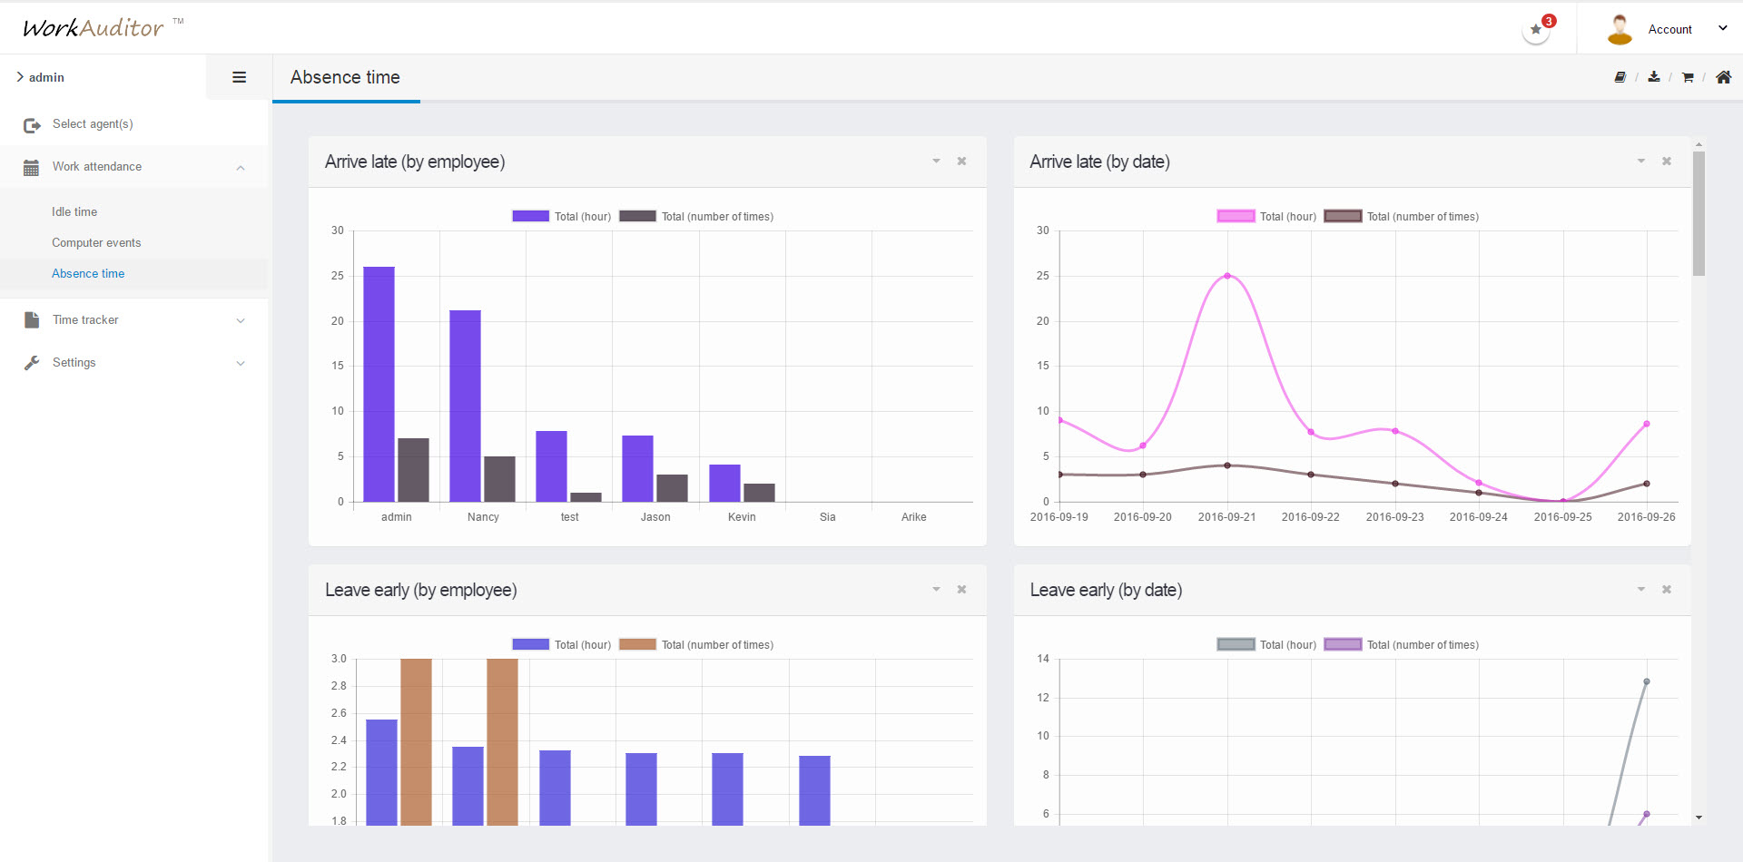The width and height of the screenshot is (1743, 862).
Task: Open the shopping cart icon
Action: tap(1688, 77)
